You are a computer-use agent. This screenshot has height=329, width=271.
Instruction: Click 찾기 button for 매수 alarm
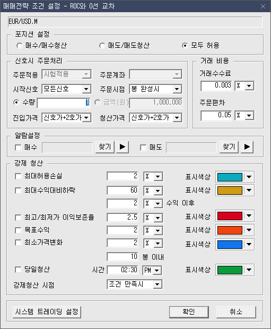[x=105, y=147]
